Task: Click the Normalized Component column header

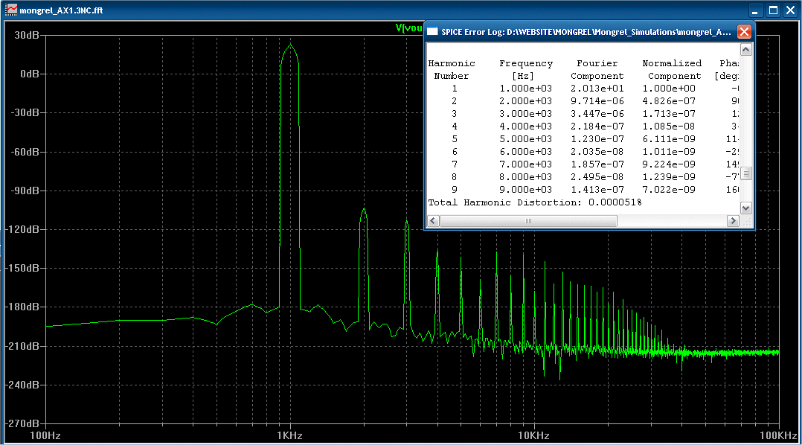Action: point(672,69)
